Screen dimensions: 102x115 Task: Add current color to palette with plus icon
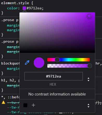click(x=33, y=105)
